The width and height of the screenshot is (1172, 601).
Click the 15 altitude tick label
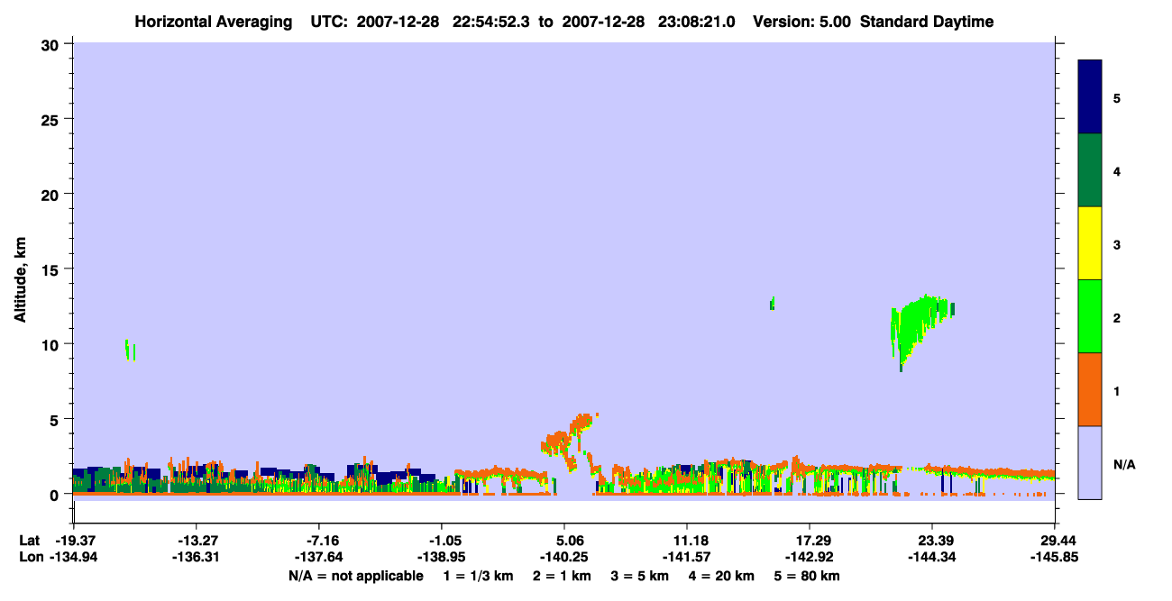point(51,269)
